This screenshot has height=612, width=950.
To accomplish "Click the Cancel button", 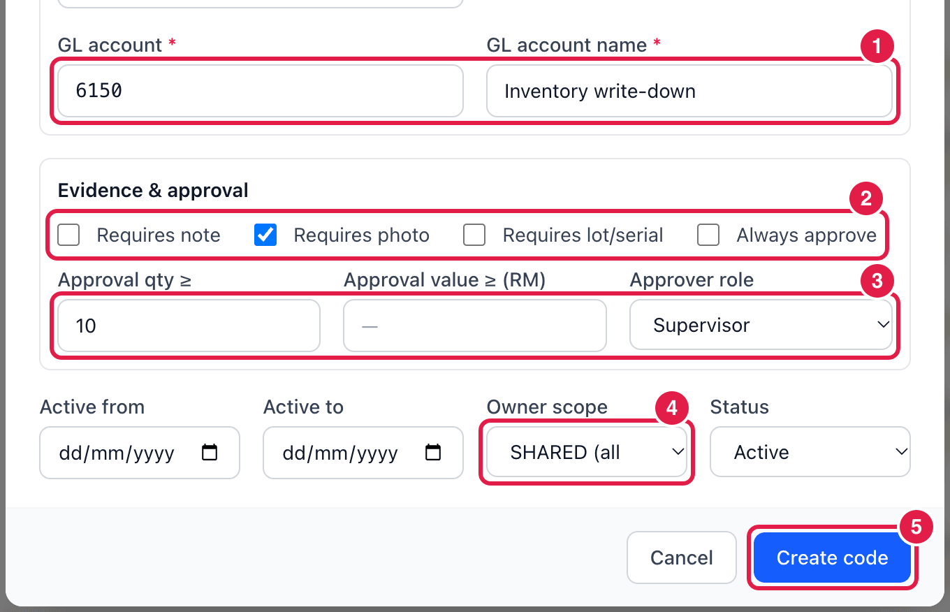I will point(682,558).
